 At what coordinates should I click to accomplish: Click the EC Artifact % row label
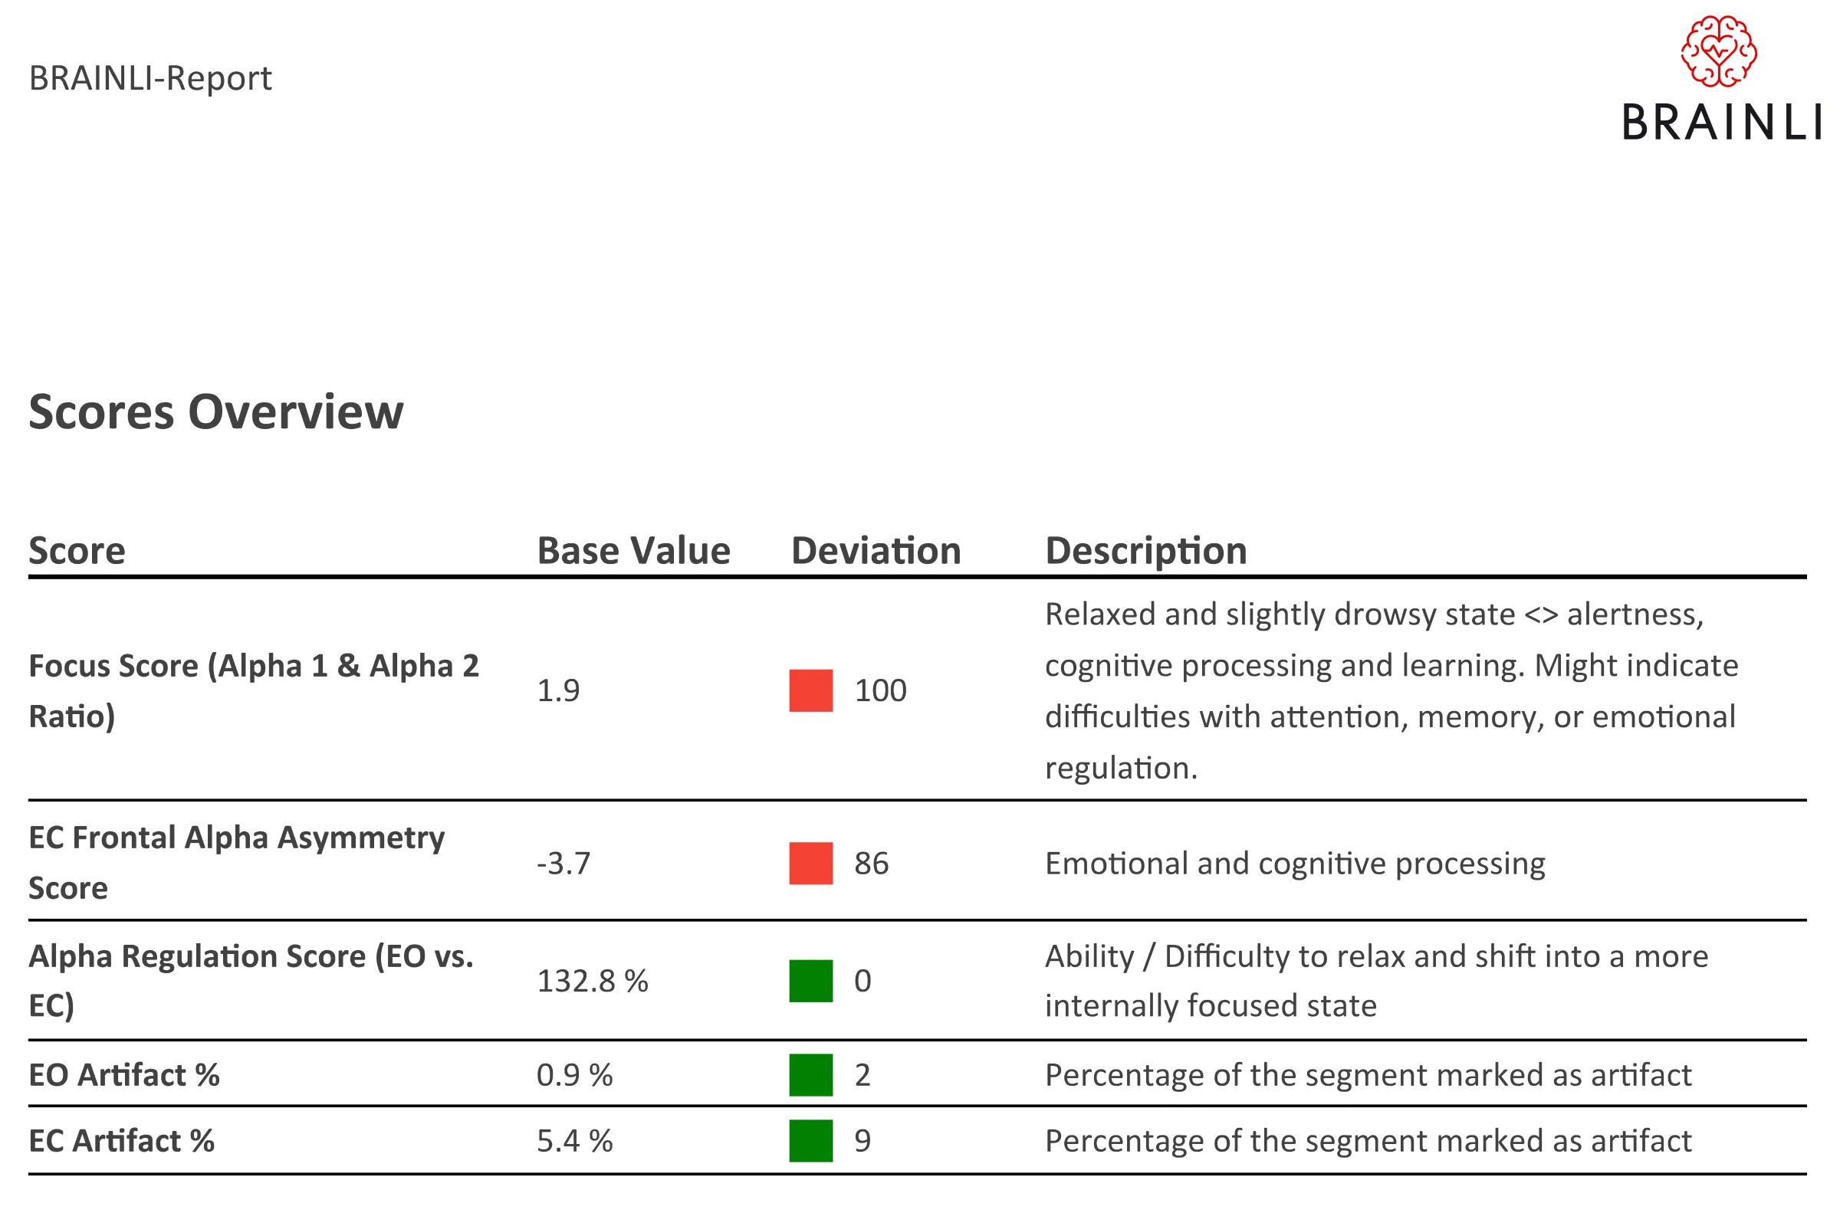(x=121, y=1141)
